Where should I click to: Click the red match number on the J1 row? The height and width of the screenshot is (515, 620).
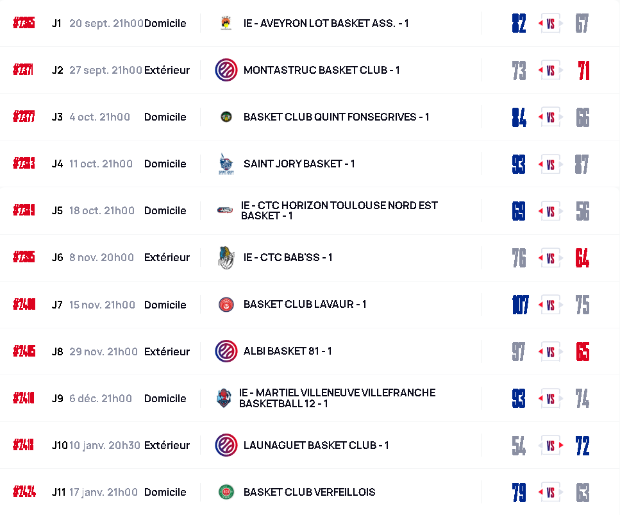click(x=24, y=23)
